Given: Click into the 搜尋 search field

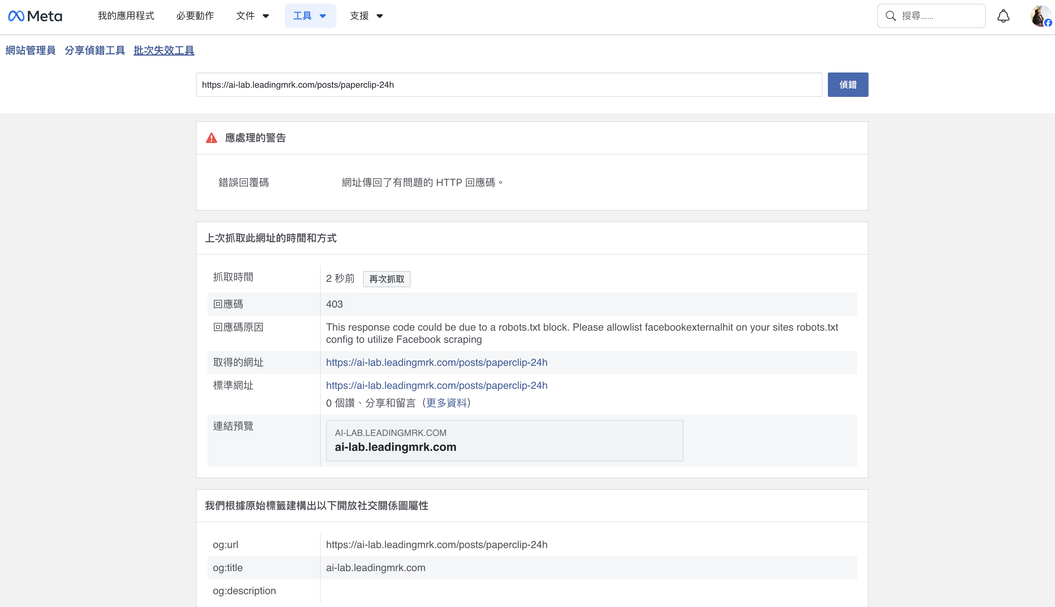Looking at the screenshot, I should tap(931, 16).
